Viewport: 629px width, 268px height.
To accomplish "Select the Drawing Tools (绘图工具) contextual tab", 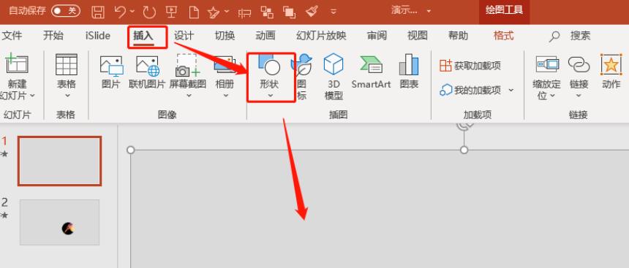I will tap(504, 10).
